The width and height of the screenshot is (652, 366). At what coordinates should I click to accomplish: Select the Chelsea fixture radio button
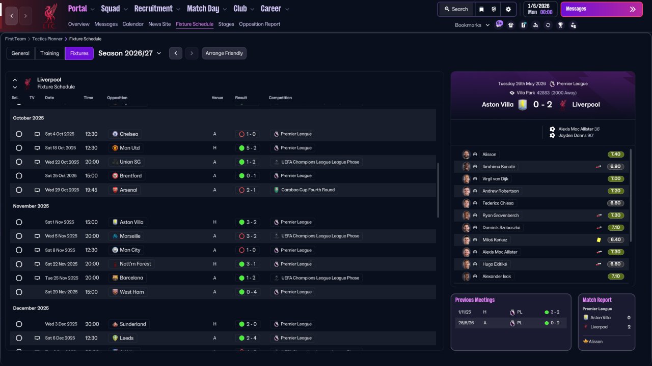click(x=19, y=134)
